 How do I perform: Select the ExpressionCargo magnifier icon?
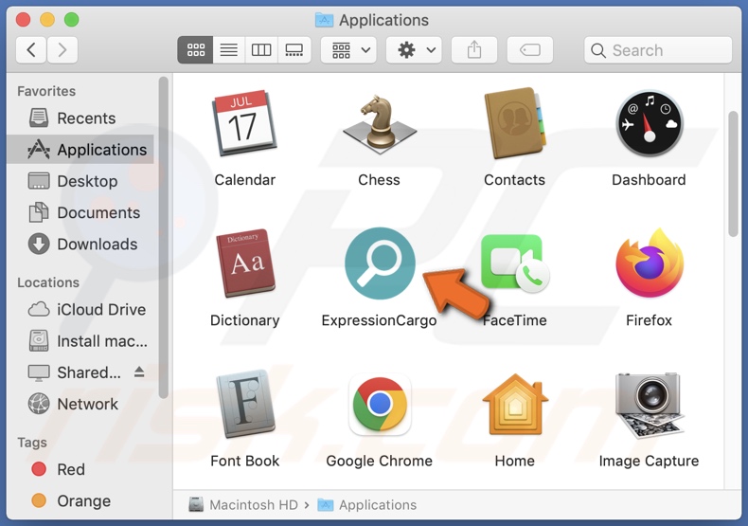[380, 263]
